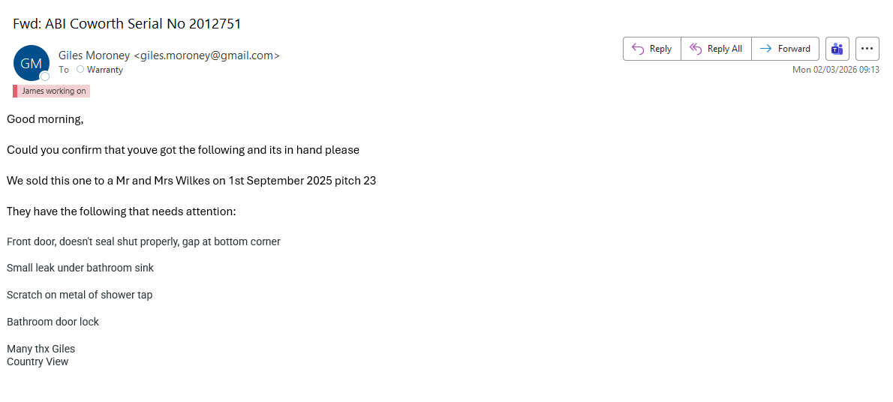This screenshot has height=402, width=893.
Task: Click the presence circle beside Warranty
Action: [80, 70]
